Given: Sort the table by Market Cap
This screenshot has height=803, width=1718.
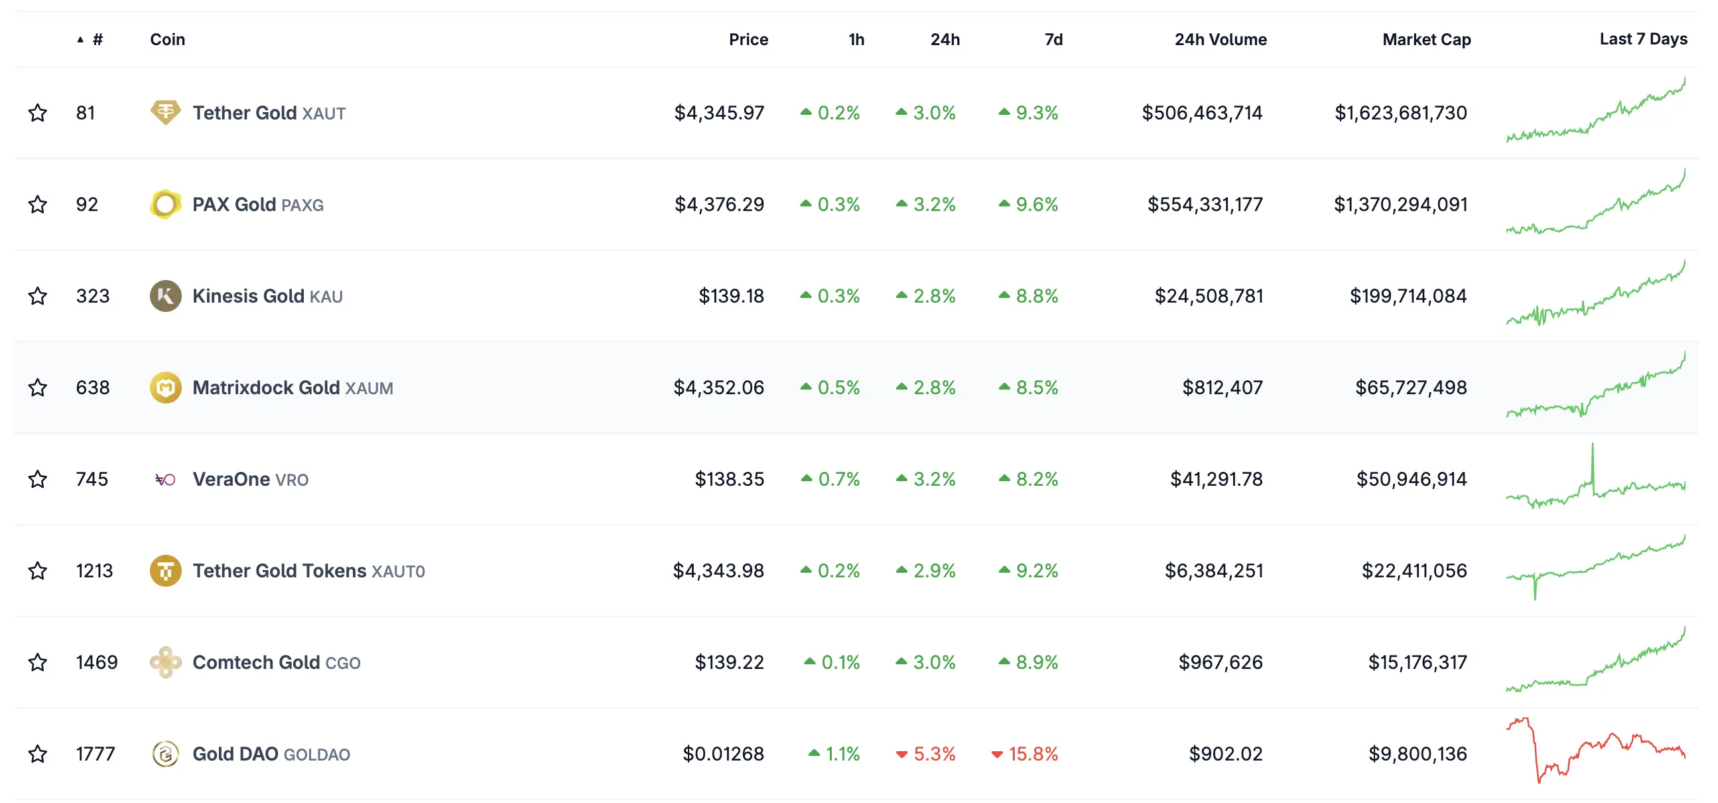Looking at the screenshot, I should tap(1425, 38).
